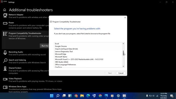Close the Program Compatibility Troubleshooter dialog
The image size is (176, 99).
click(125, 18)
